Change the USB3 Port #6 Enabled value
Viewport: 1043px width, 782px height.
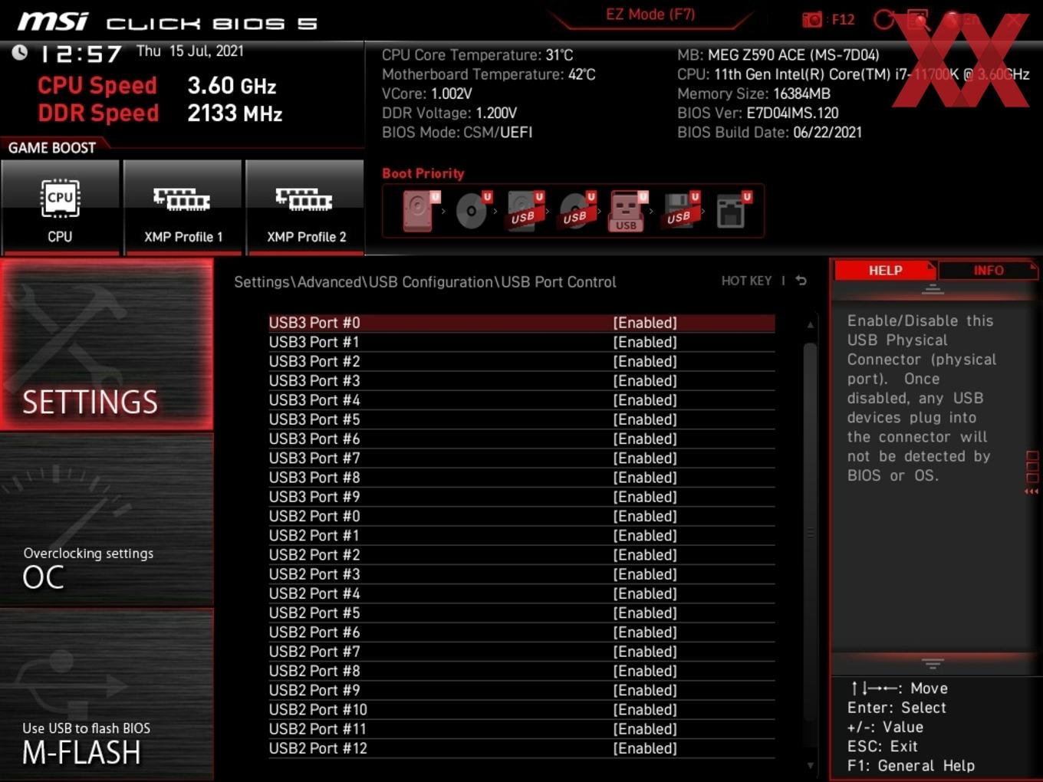pyautogui.click(x=645, y=439)
